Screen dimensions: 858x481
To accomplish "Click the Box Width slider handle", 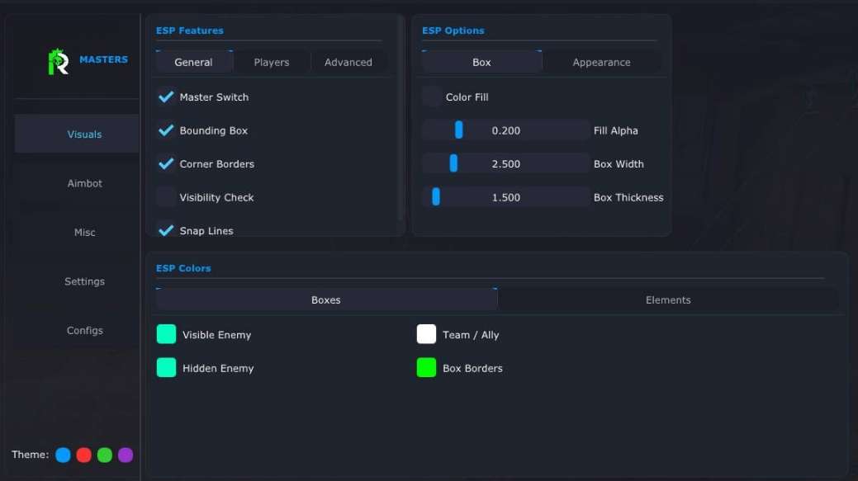I will point(453,163).
